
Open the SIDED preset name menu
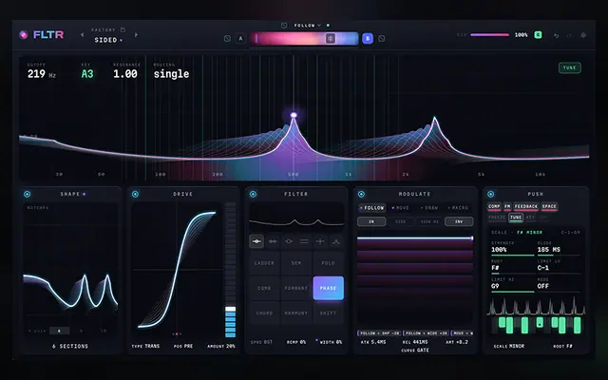tap(108, 40)
